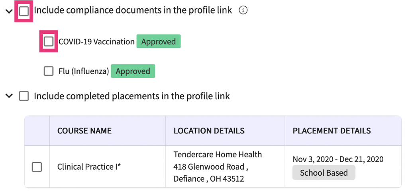
Task: Click the COURSE NAME column header
Action: (84, 131)
